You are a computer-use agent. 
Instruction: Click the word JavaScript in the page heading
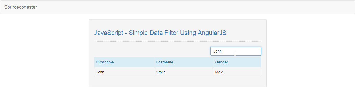click(108, 33)
